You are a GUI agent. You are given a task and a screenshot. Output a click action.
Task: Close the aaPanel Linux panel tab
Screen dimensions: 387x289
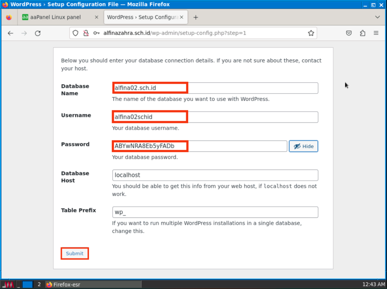point(96,17)
